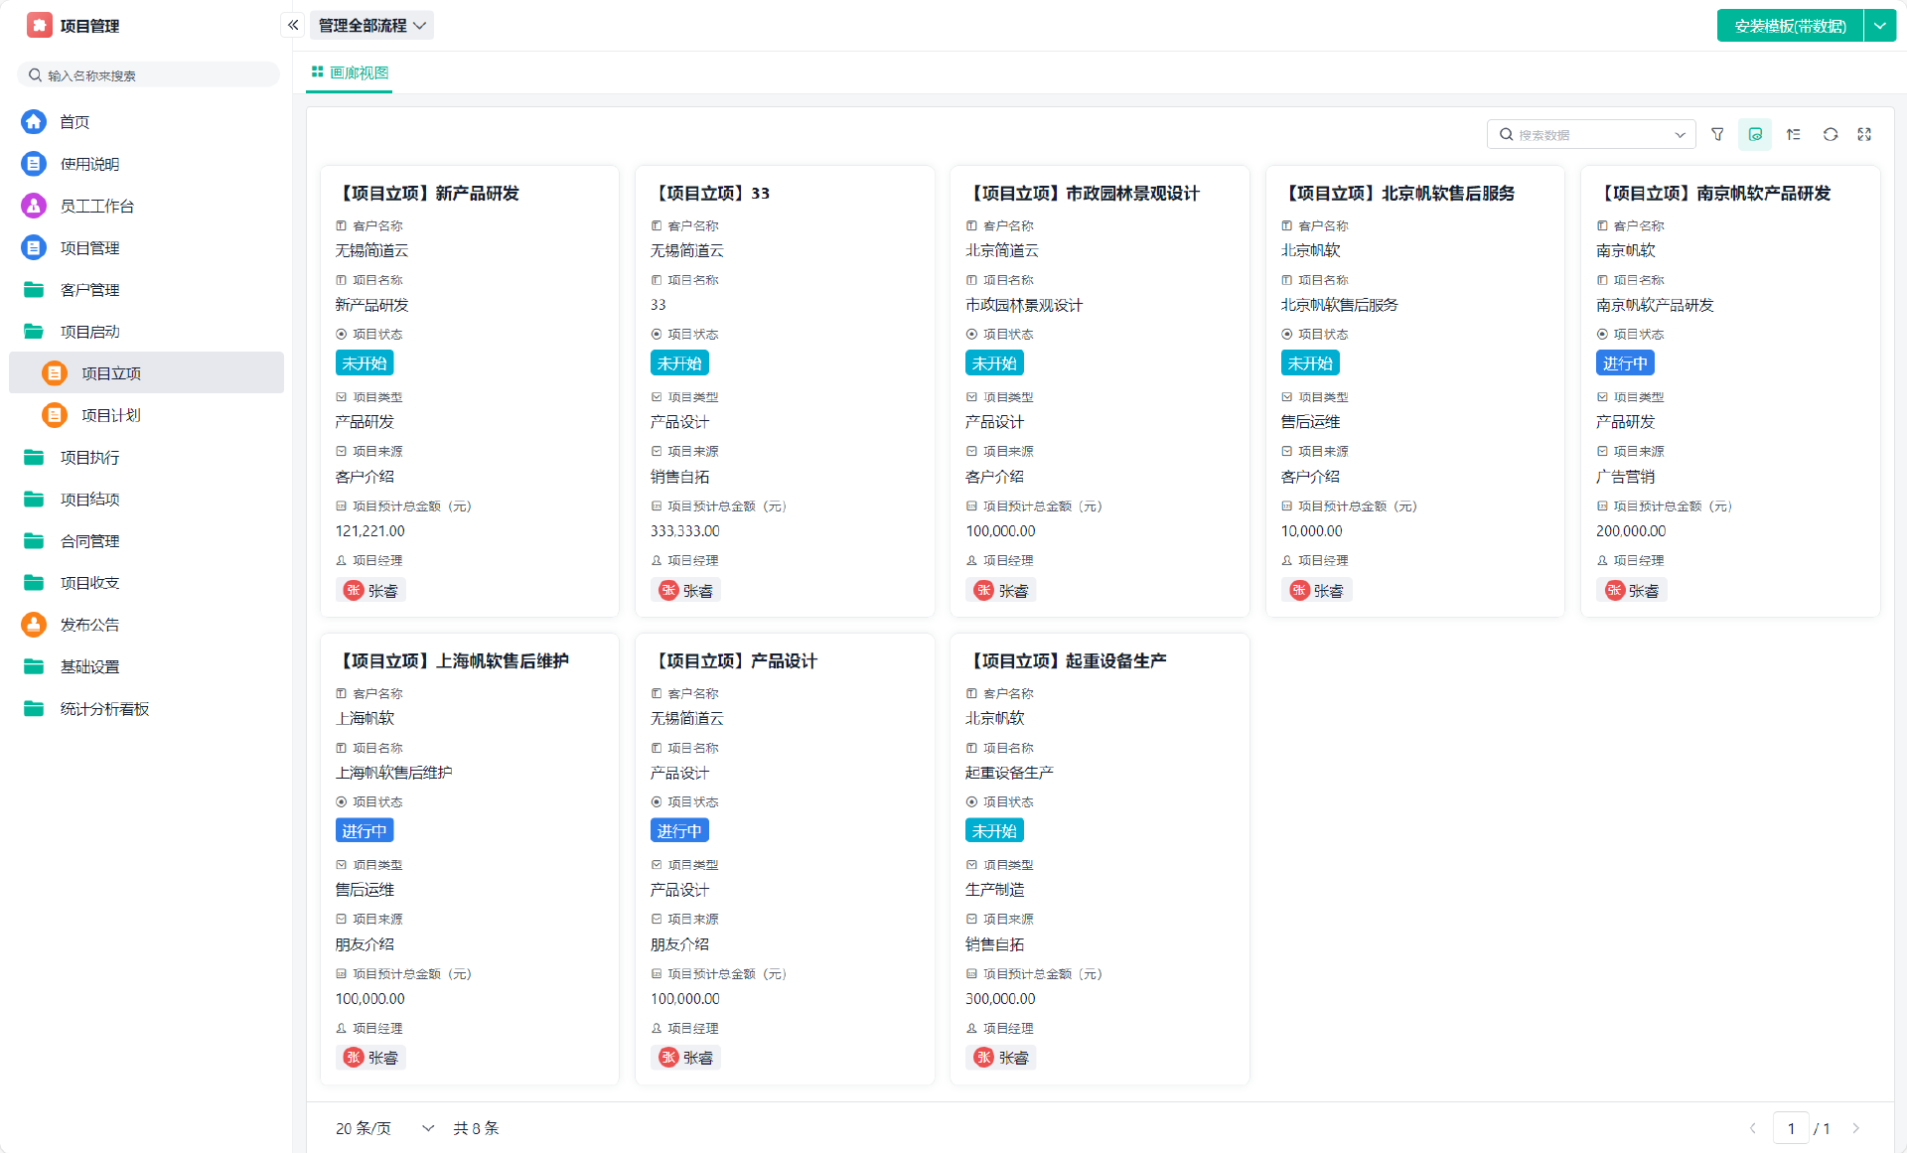
Task: Open 首页 from the sidebar
Action: tap(74, 122)
